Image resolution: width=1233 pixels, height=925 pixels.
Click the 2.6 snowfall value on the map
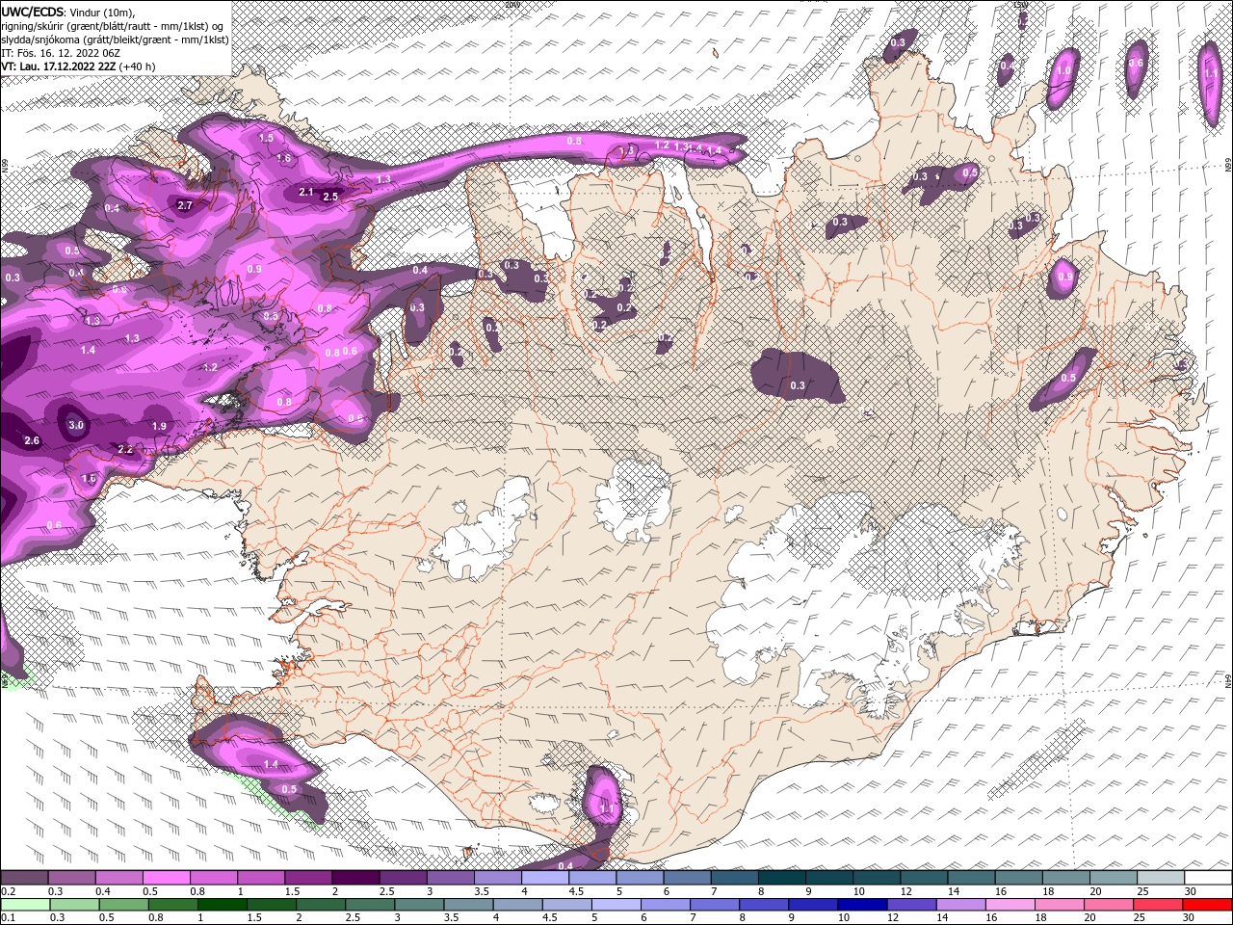[32, 440]
